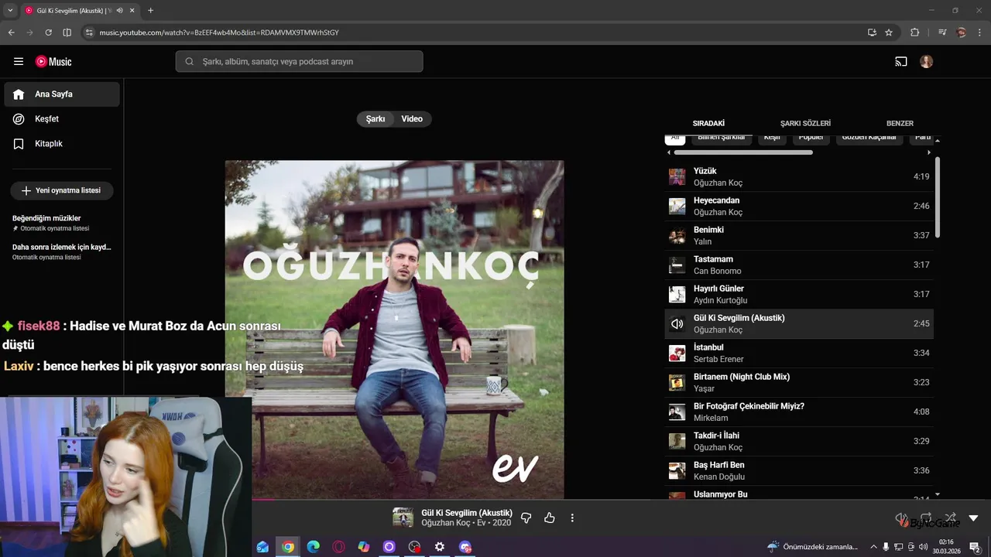Click the browser address bar URL
991x557 pixels.
pos(219,32)
